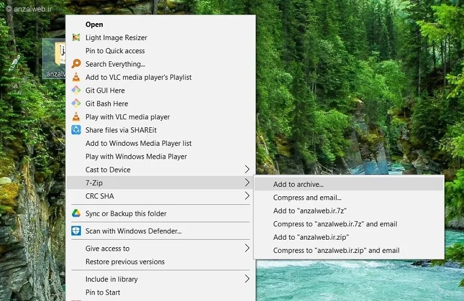Screen dimensions: 464x301
Task: Click the Windows Defender shield icon
Action: (x=76, y=231)
